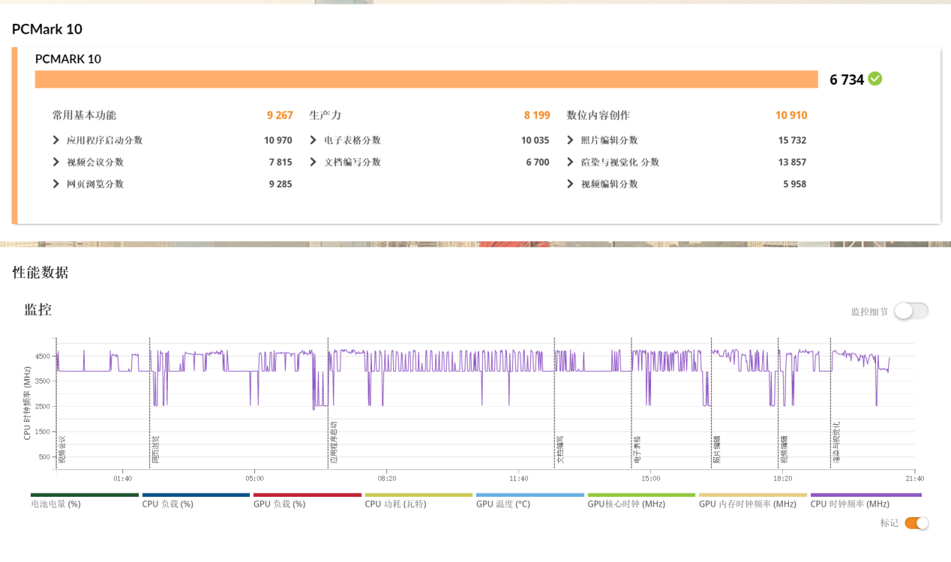
Task: Expand the 应用程序启动分数 row
Action: (x=56, y=140)
